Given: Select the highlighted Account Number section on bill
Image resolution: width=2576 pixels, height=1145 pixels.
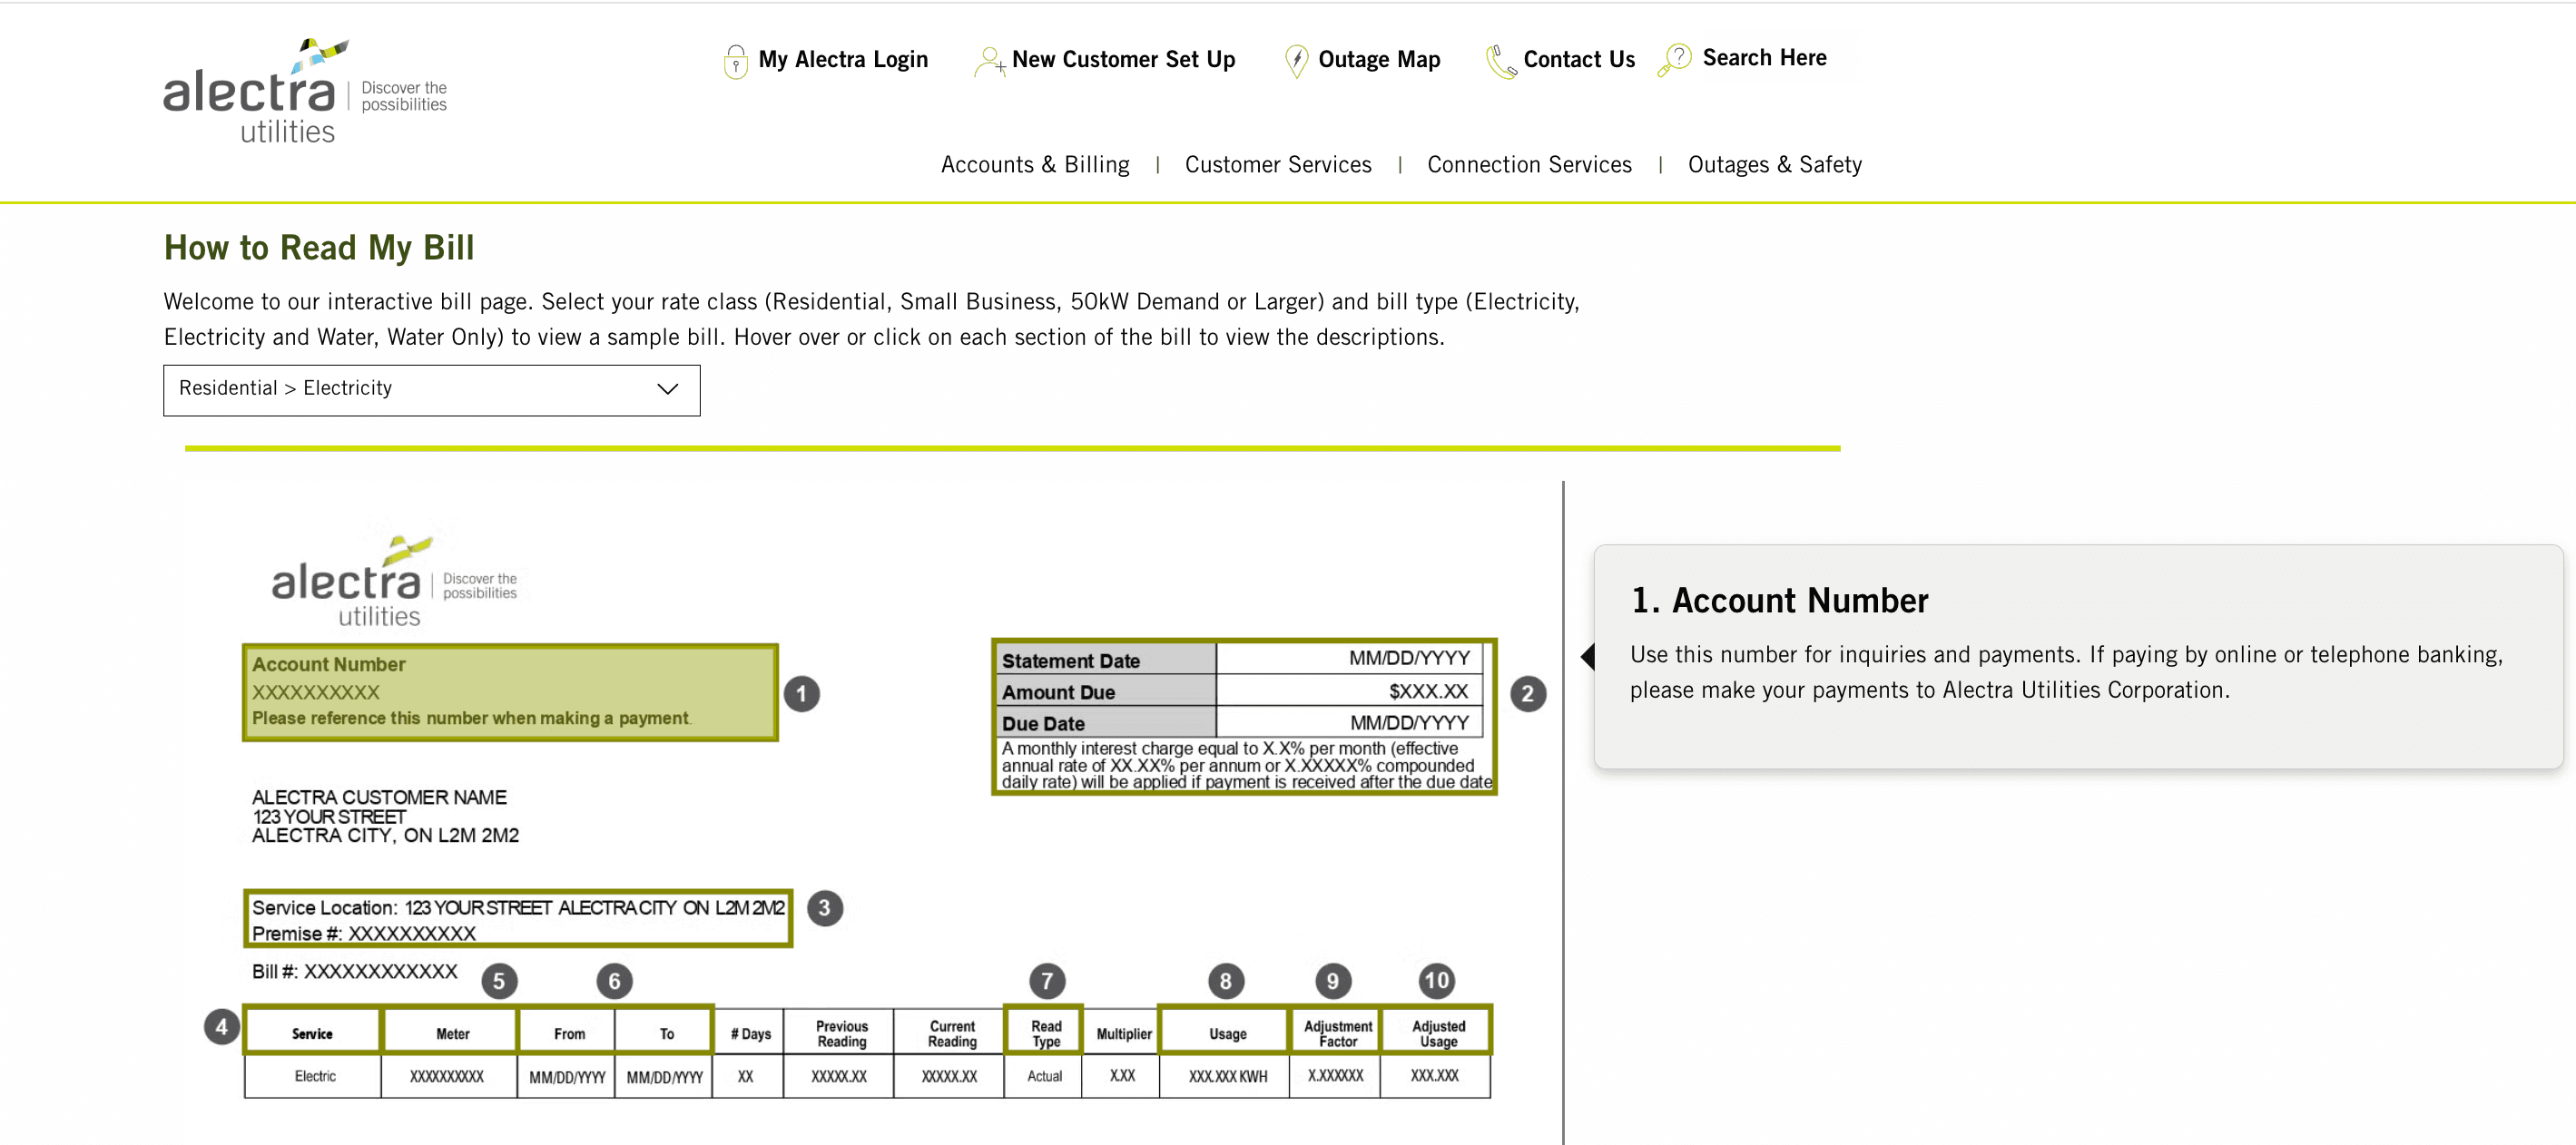Looking at the screenshot, I should point(509,692).
